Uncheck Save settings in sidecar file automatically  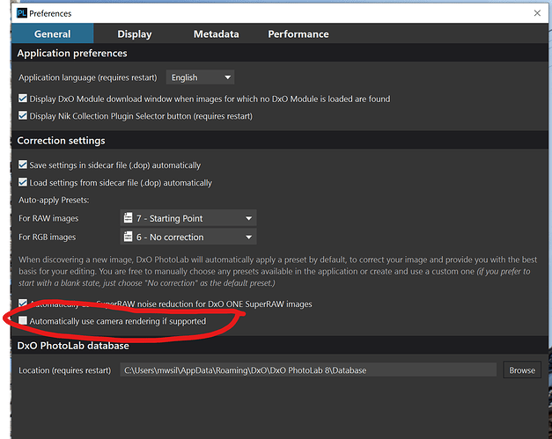(x=23, y=165)
